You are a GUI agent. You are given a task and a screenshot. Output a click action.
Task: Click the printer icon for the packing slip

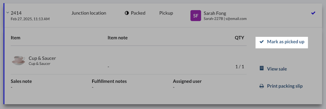click(x=262, y=86)
